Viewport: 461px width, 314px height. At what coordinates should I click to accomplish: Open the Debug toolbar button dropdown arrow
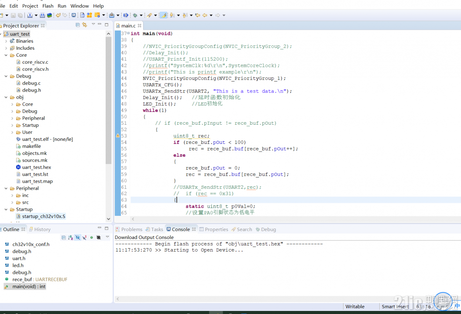click(x=141, y=15)
